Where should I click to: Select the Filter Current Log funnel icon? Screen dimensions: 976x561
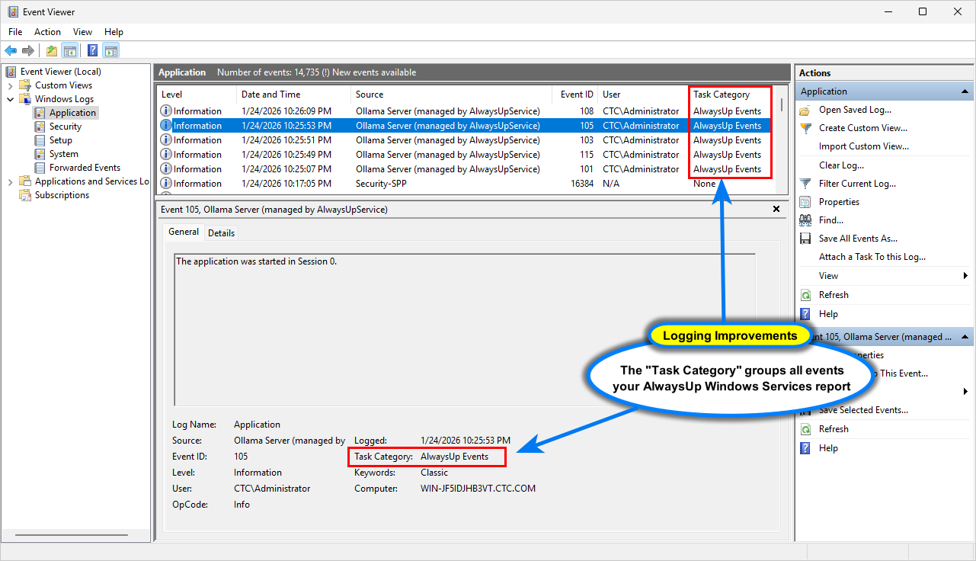805,183
